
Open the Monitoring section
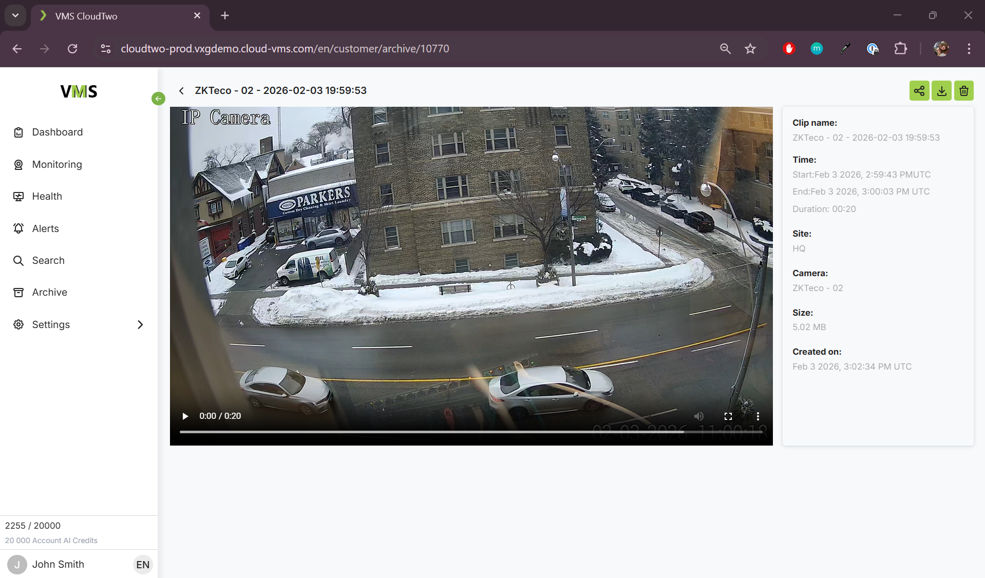pos(56,164)
